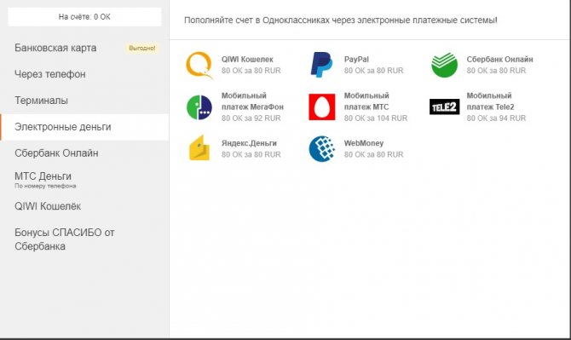The width and height of the screenshot is (571, 340).
Task: Click 80 ОК за 80 RUR under Сбербанк Онлайн
Action: (x=496, y=71)
